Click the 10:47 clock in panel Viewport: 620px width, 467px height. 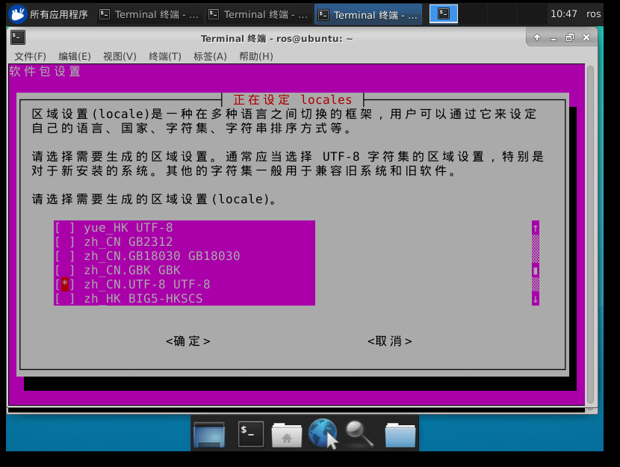[564, 14]
